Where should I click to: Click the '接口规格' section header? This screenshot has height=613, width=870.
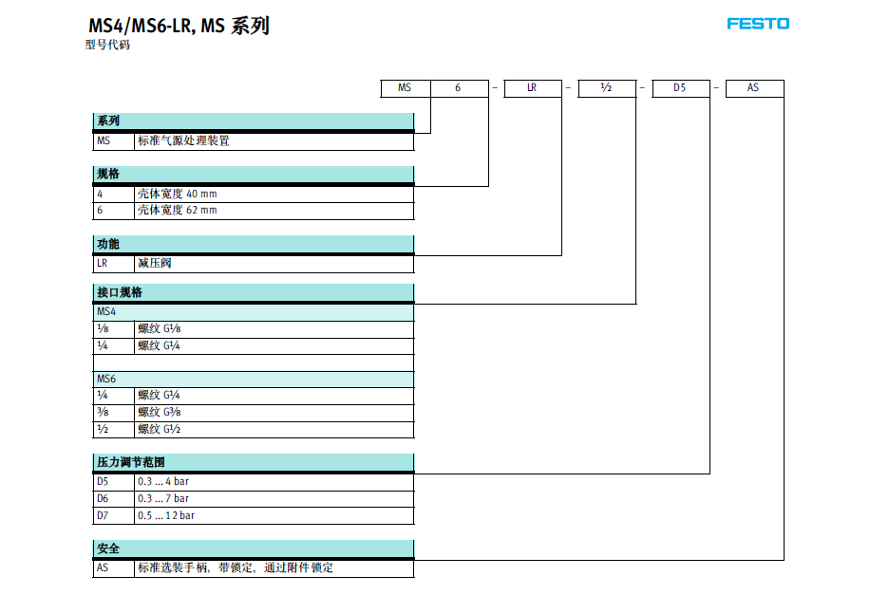(x=253, y=292)
